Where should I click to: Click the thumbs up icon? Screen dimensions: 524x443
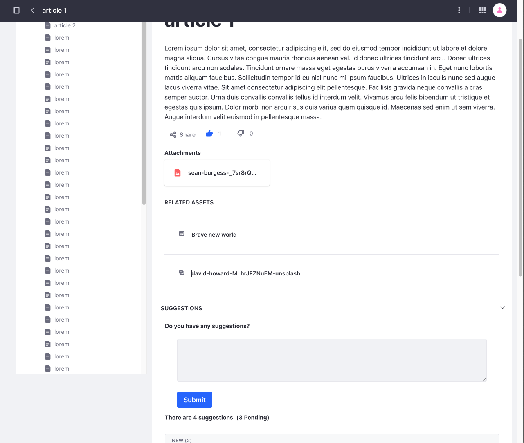209,134
